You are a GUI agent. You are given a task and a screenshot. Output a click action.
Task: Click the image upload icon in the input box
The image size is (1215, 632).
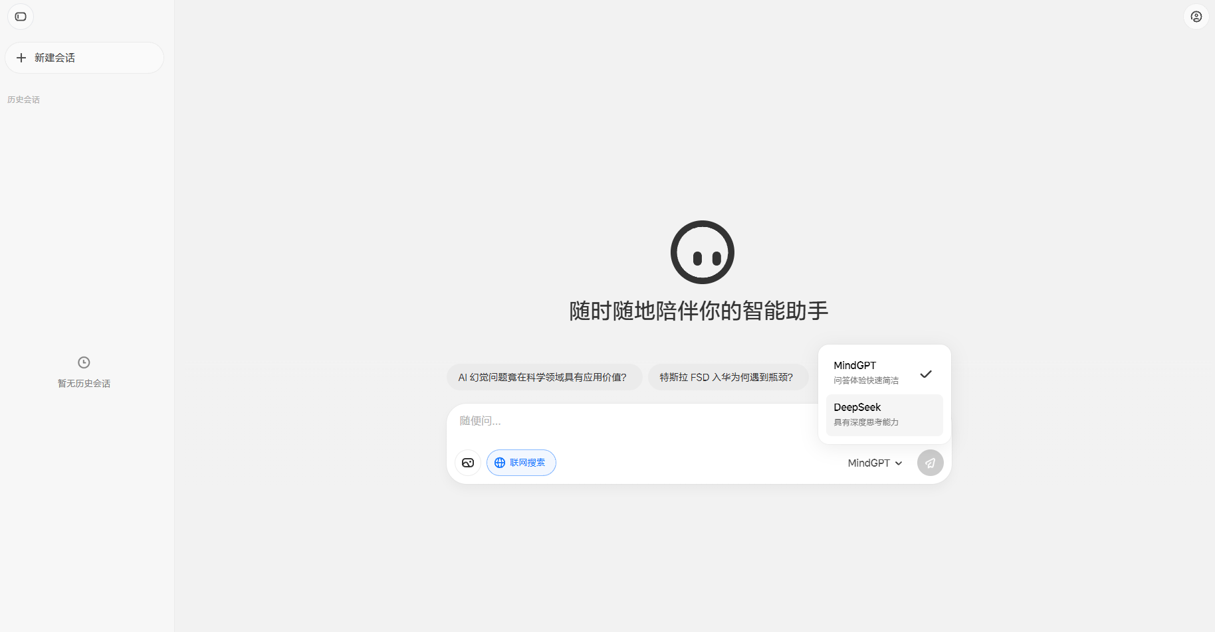pos(468,463)
